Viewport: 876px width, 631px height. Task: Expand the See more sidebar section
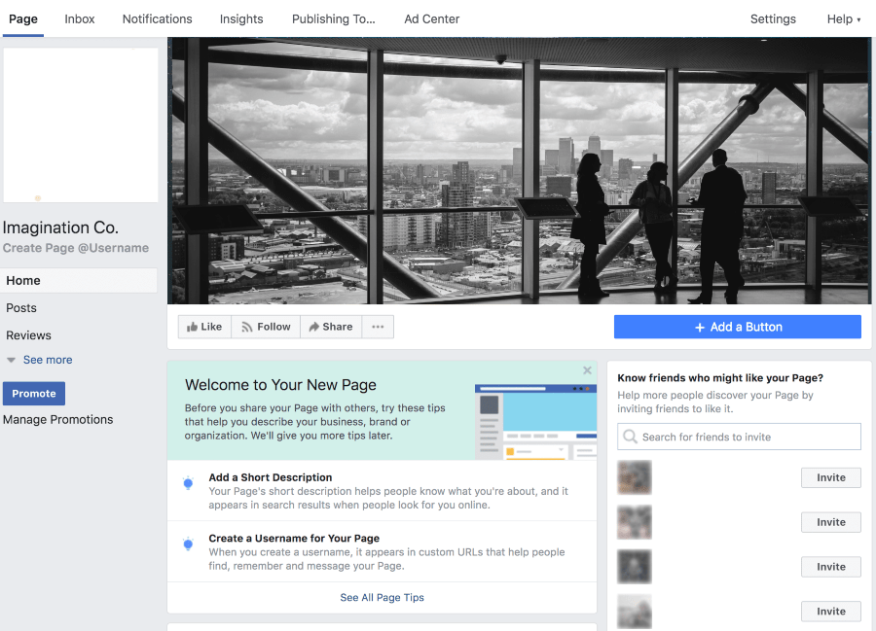[47, 360]
